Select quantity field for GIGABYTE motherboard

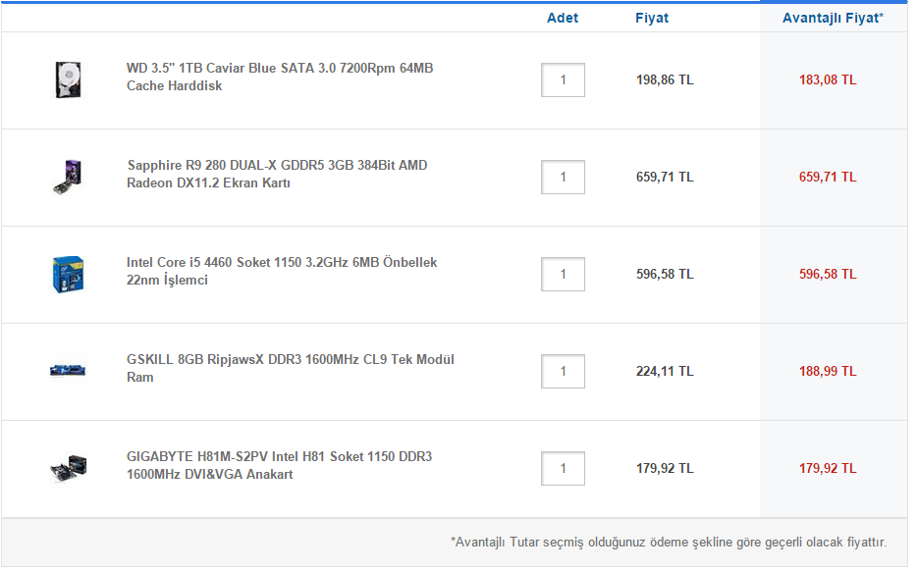(563, 469)
